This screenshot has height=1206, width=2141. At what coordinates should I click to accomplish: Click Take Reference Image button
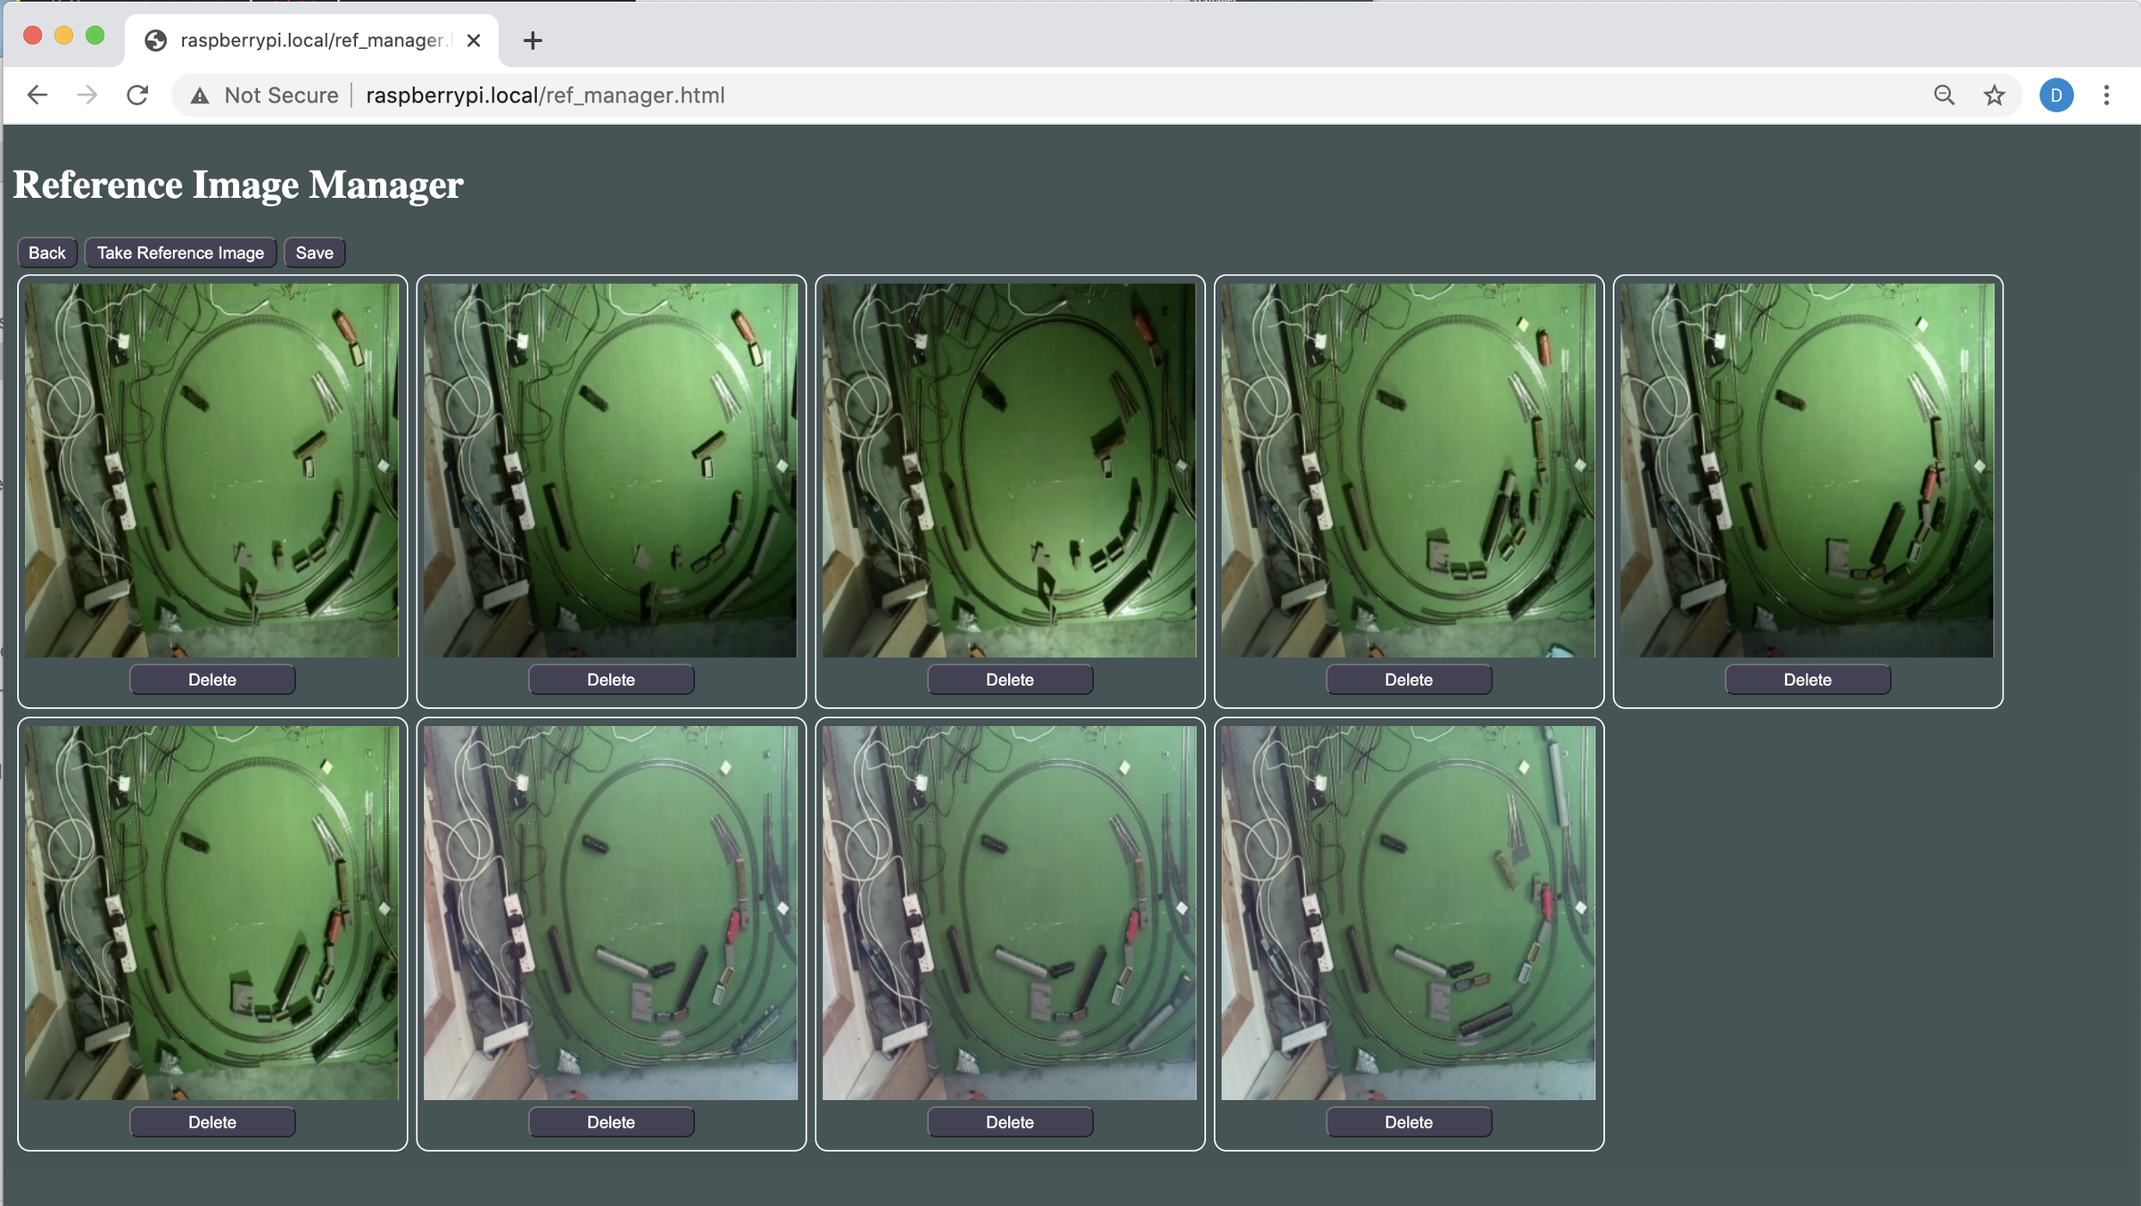click(x=180, y=253)
